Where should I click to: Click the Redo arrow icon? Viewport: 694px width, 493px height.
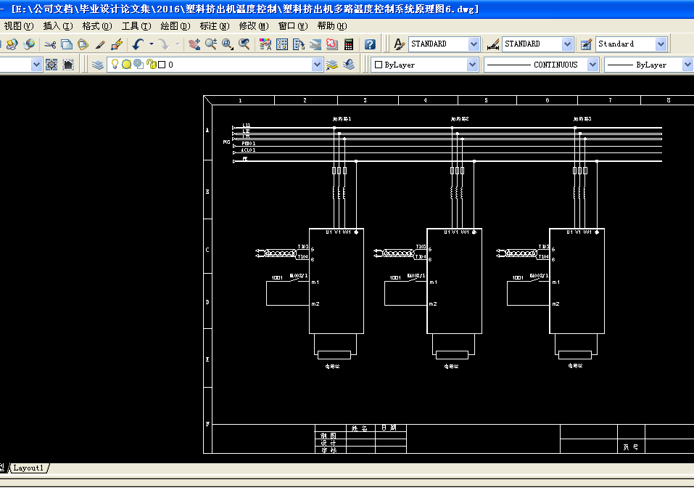[x=164, y=44]
